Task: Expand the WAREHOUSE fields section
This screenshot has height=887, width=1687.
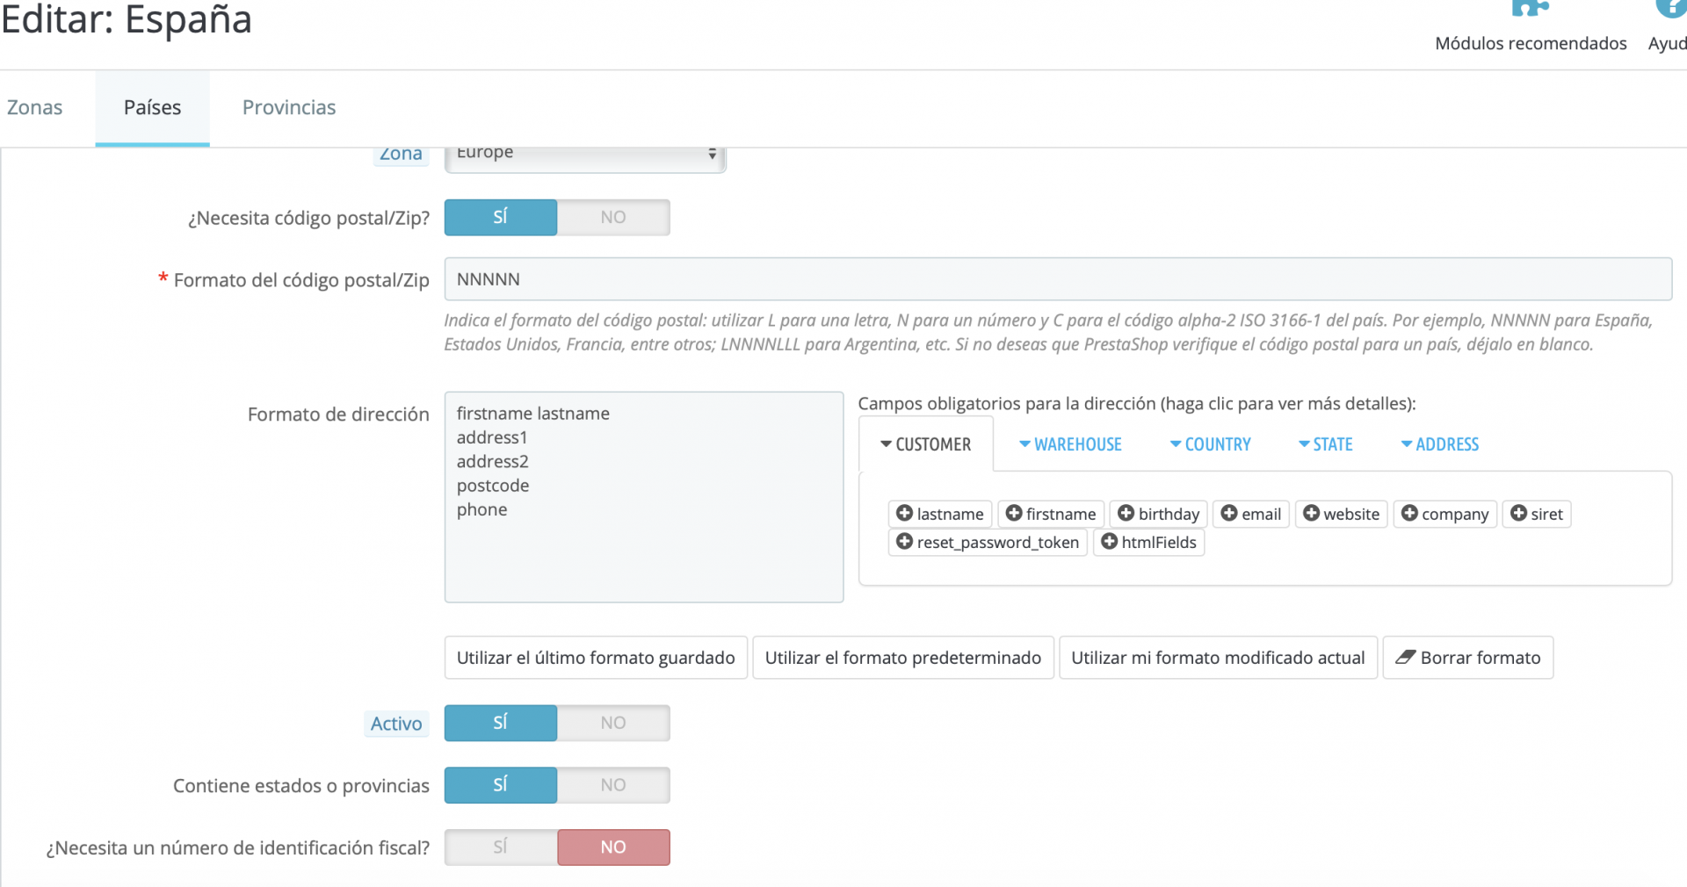Action: (x=1070, y=445)
